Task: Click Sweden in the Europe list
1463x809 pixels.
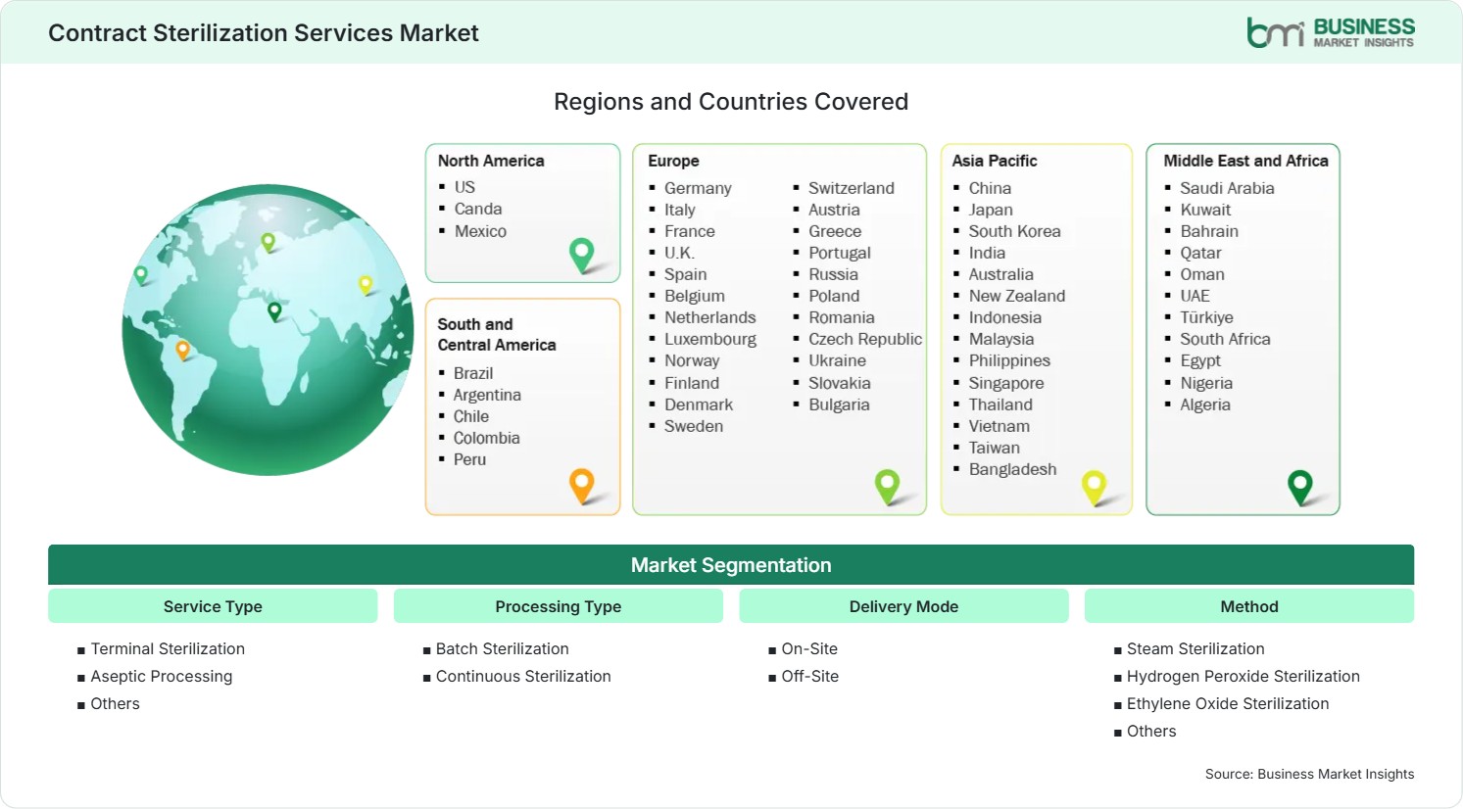Action: coord(694,426)
